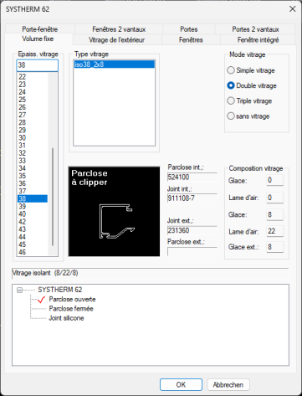This screenshot has width=302, height=396.
Task: Select sans vitrage option
Action: 231,116
